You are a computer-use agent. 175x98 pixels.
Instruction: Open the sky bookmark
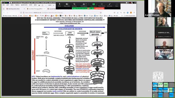[52, 16]
